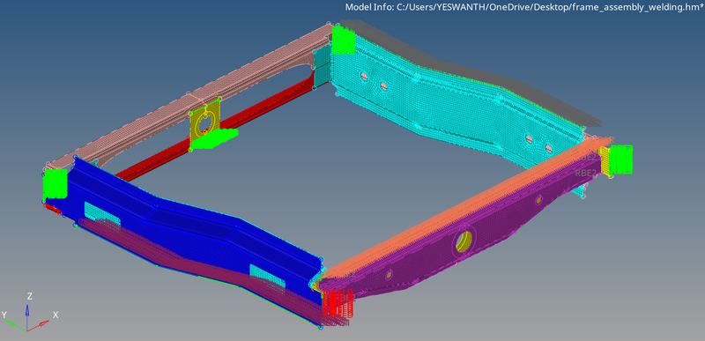
Task: Click the X axis arrow of the triad
Action: 39,324
